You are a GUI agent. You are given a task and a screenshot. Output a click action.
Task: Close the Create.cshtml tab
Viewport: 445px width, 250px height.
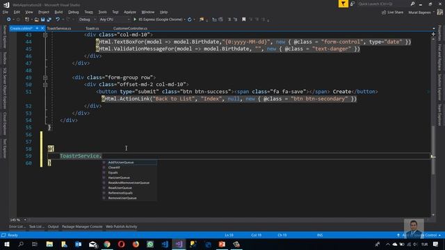point(42,28)
